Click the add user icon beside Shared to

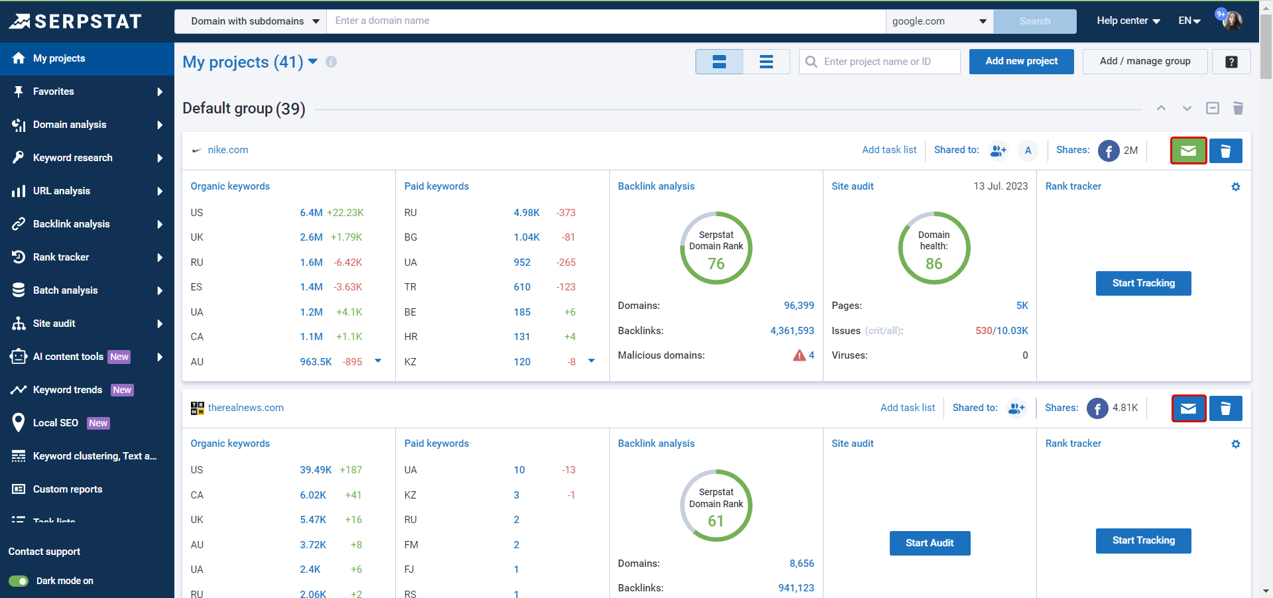click(998, 150)
